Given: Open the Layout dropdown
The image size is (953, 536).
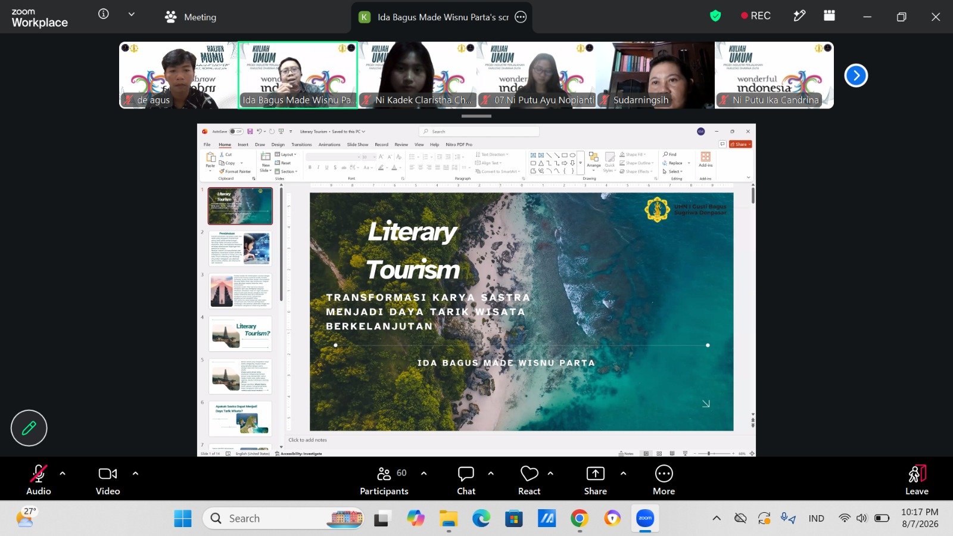Looking at the screenshot, I should pyautogui.click(x=286, y=155).
